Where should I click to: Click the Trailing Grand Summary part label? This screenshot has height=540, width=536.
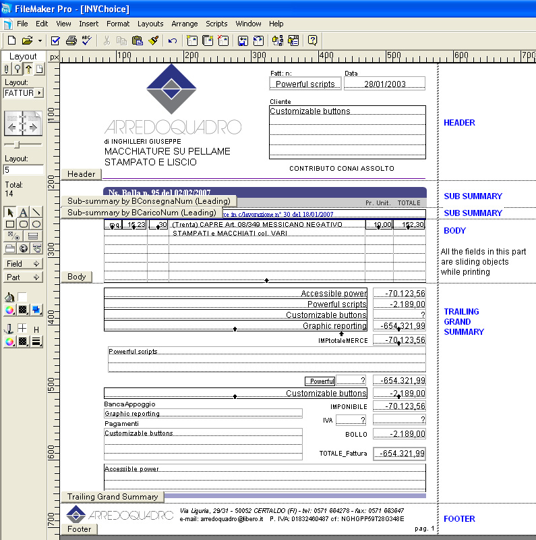(x=113, y=497)
